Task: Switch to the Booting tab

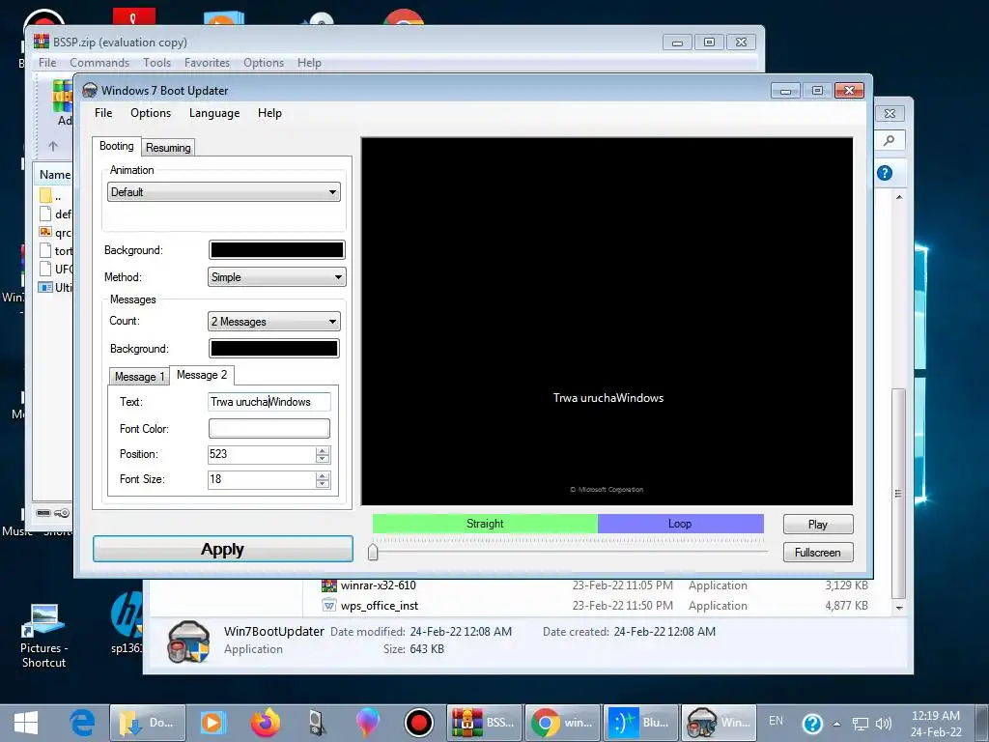Action: pyautogui.click(x=117, y=146)
